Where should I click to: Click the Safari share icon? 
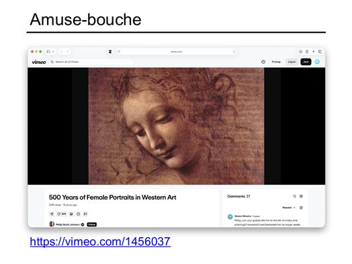[x=307, y=52]
